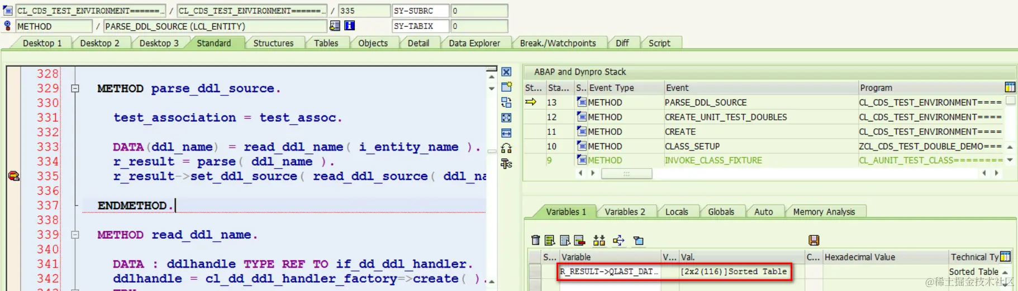Select the Auto tab
Screen dimensions: 1018x291
coord(763,212)
